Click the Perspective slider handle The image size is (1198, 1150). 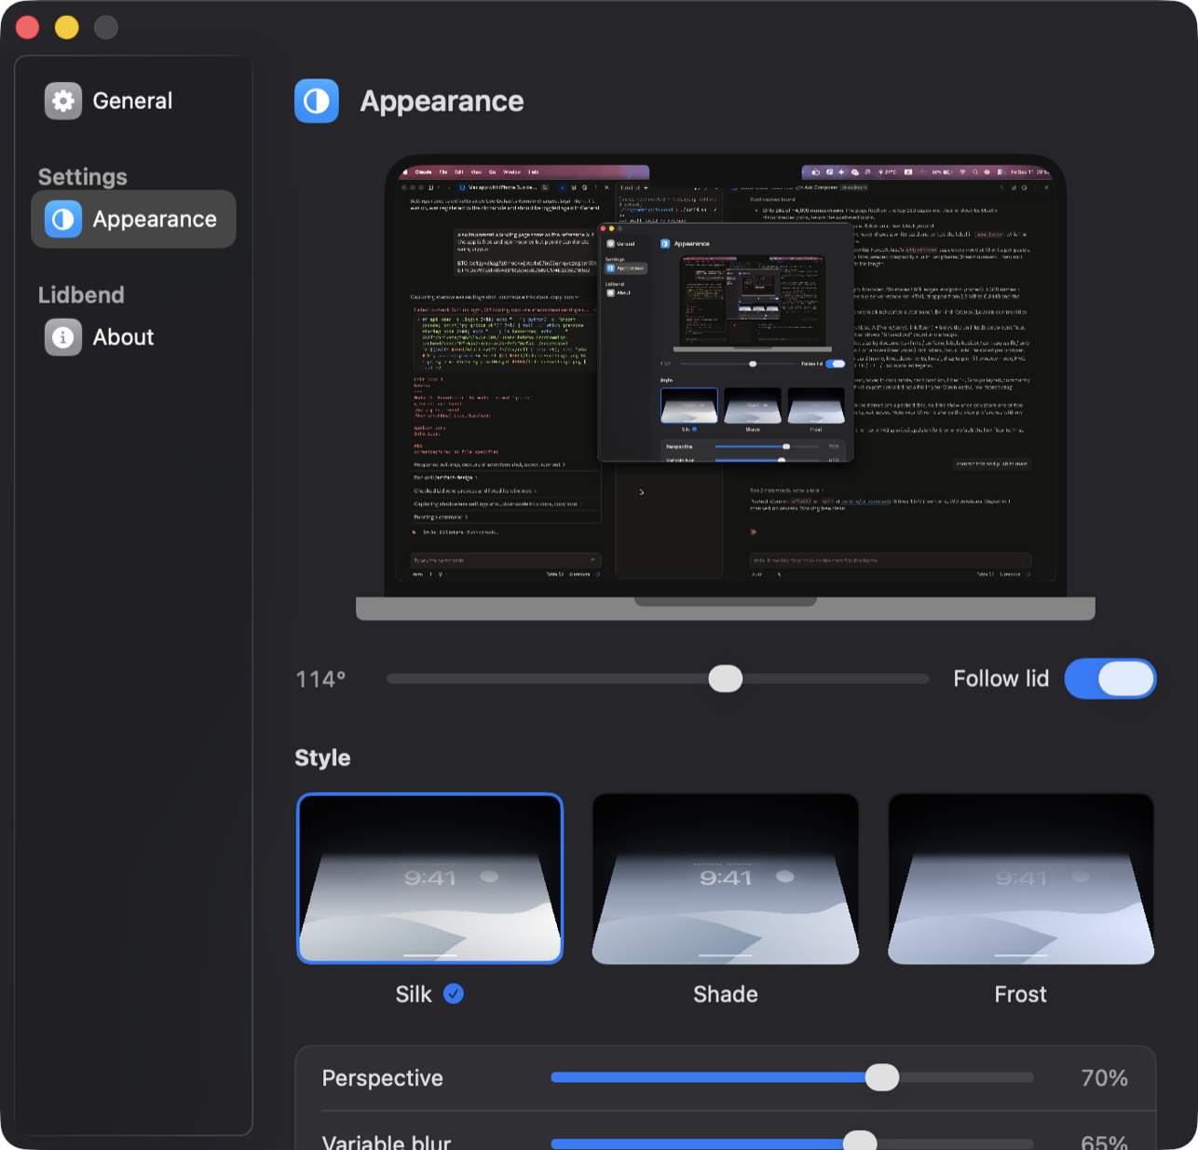point(881,1077)
